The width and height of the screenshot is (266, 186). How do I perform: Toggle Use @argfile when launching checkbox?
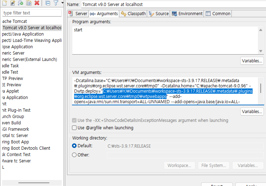click(x=74, y=128)
